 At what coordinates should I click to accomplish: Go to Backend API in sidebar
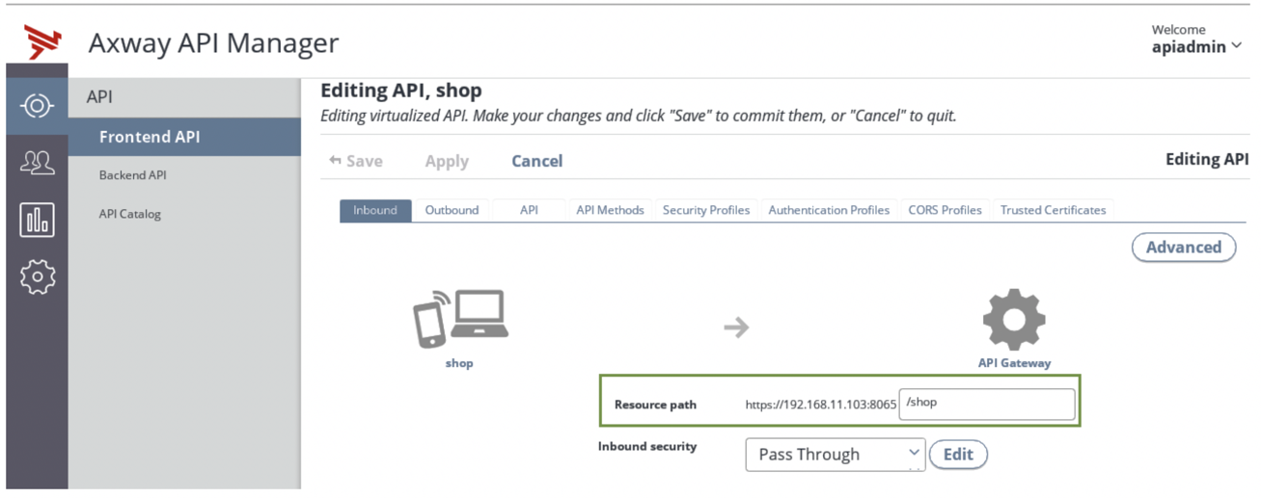[x=132, y=175]
